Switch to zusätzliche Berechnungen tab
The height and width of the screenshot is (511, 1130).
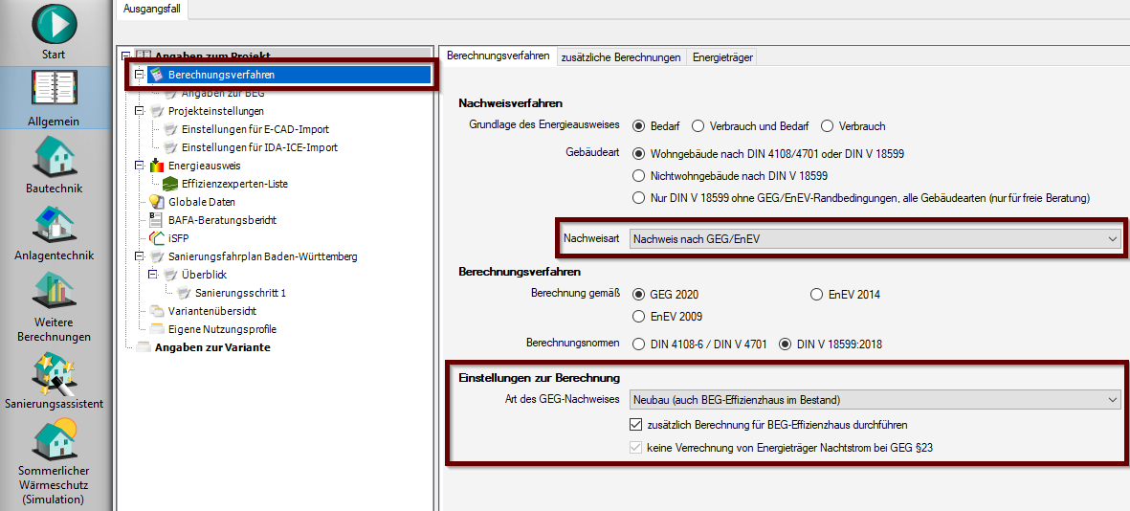621,57
